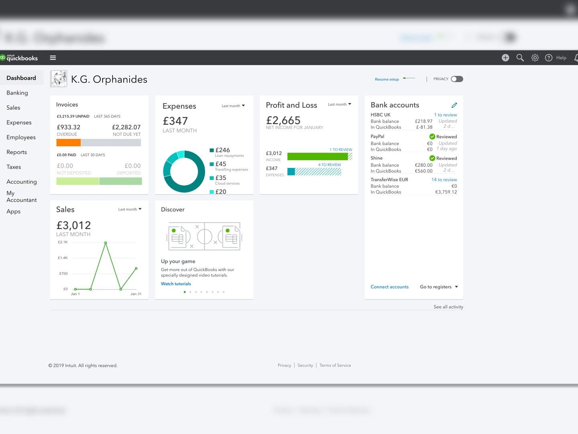Select first Discover carousel dot
Screen dimensions: 578x434
[185, 292]
